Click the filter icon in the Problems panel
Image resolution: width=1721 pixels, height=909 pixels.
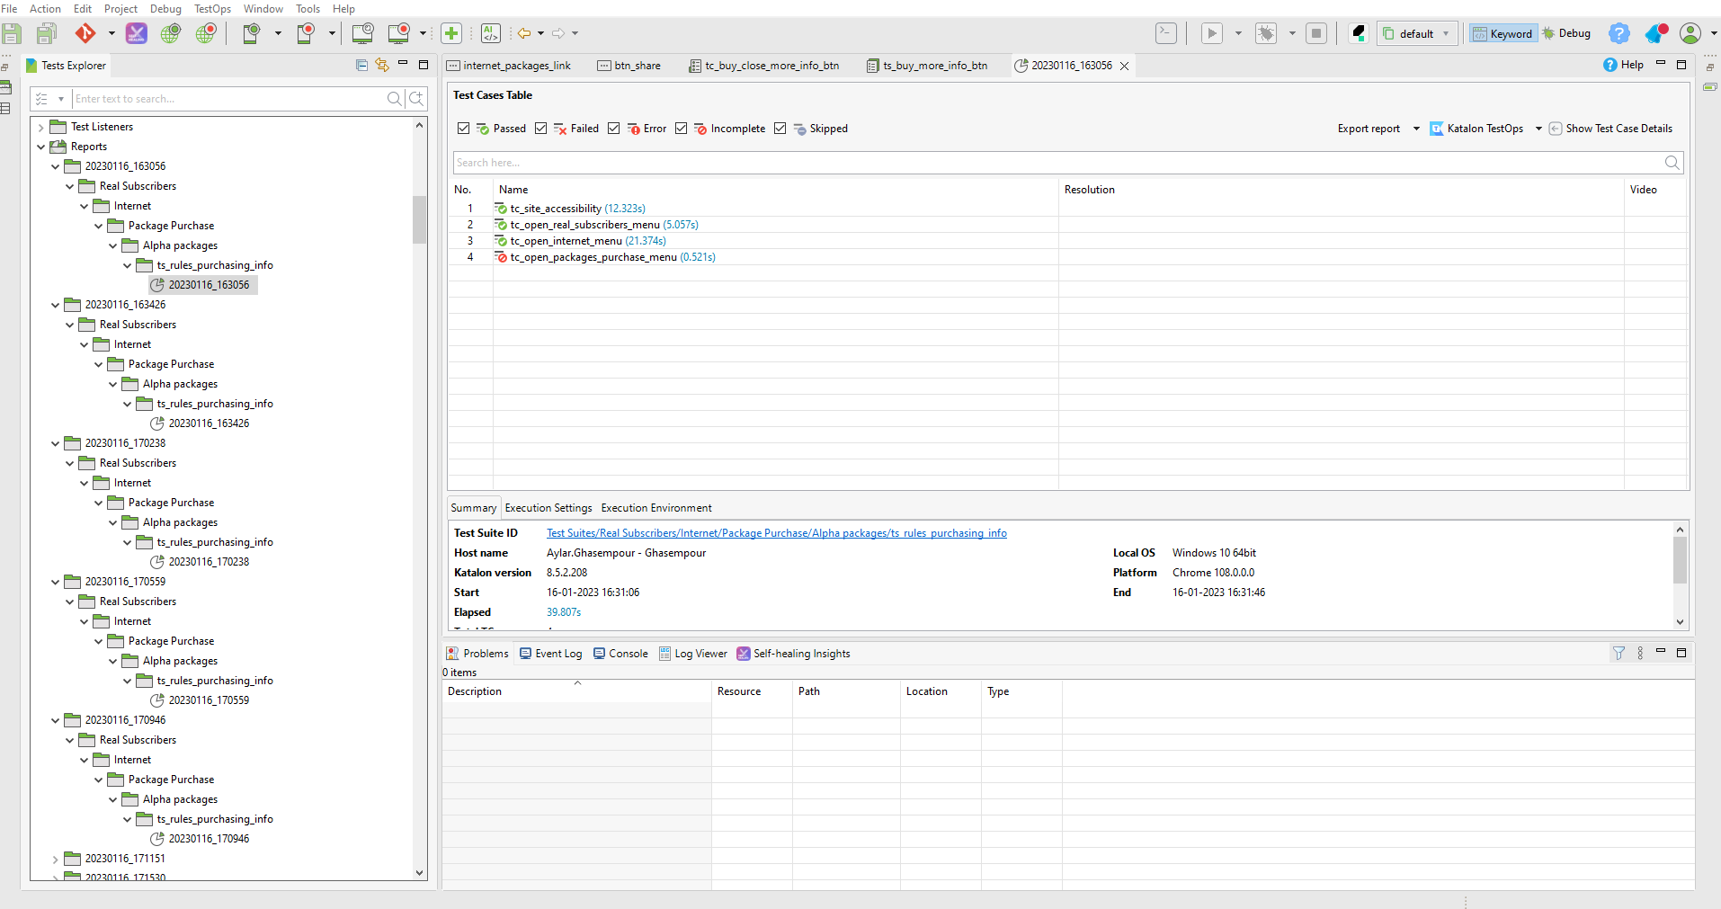[x=1618, y=654]
